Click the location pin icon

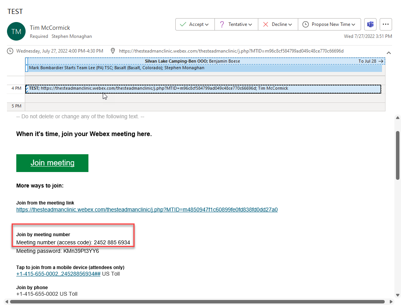(113, 51)
